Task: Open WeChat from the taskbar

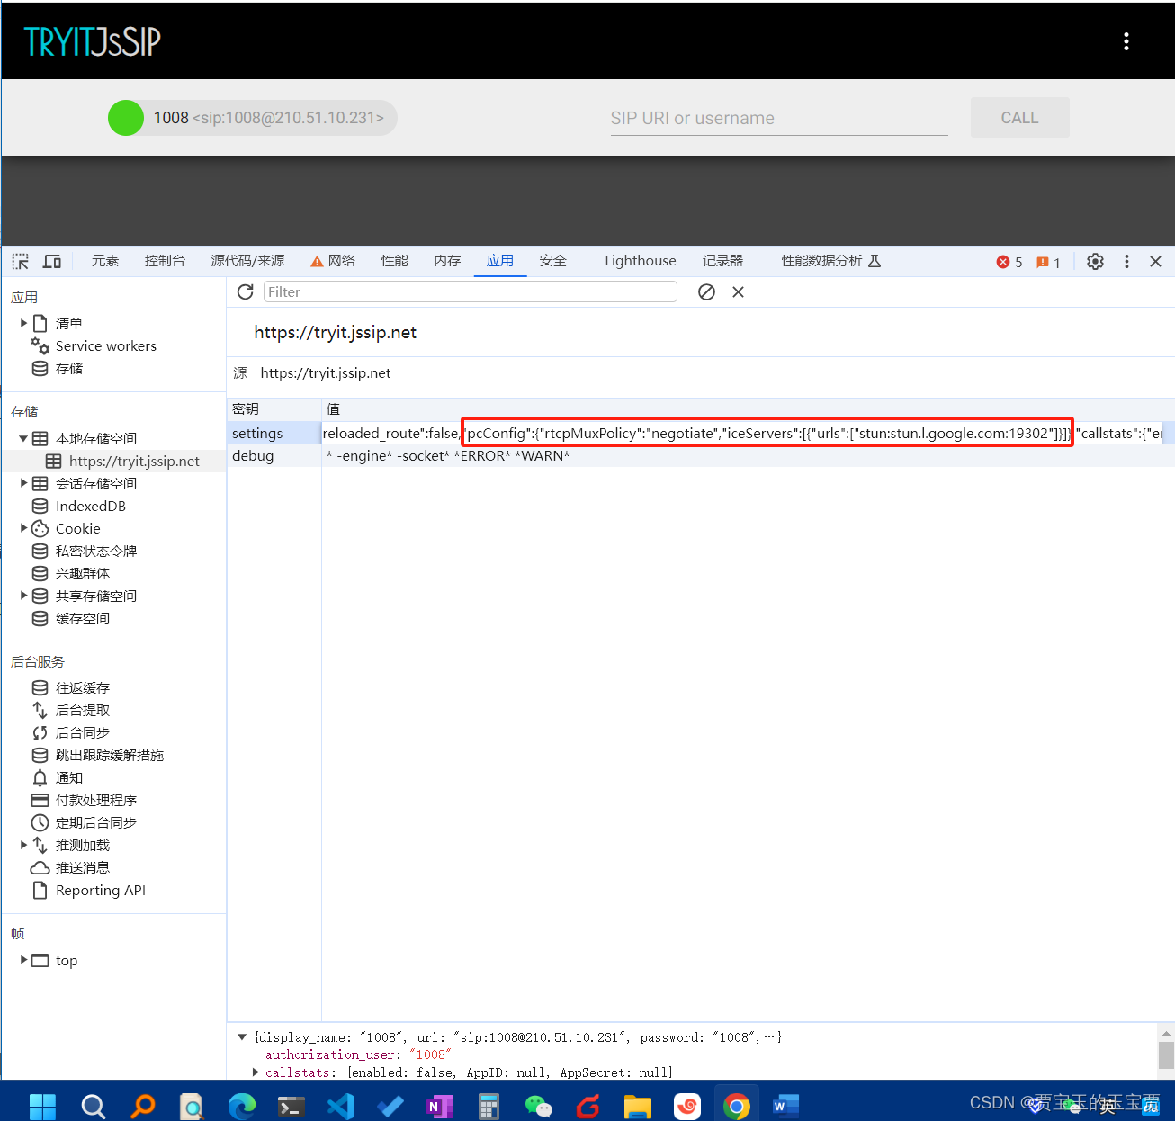Action: [538, 1105]
